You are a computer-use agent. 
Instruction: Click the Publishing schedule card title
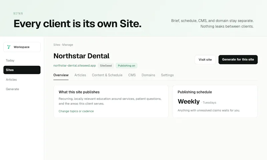pyautogui.click(x=195, y=92)
